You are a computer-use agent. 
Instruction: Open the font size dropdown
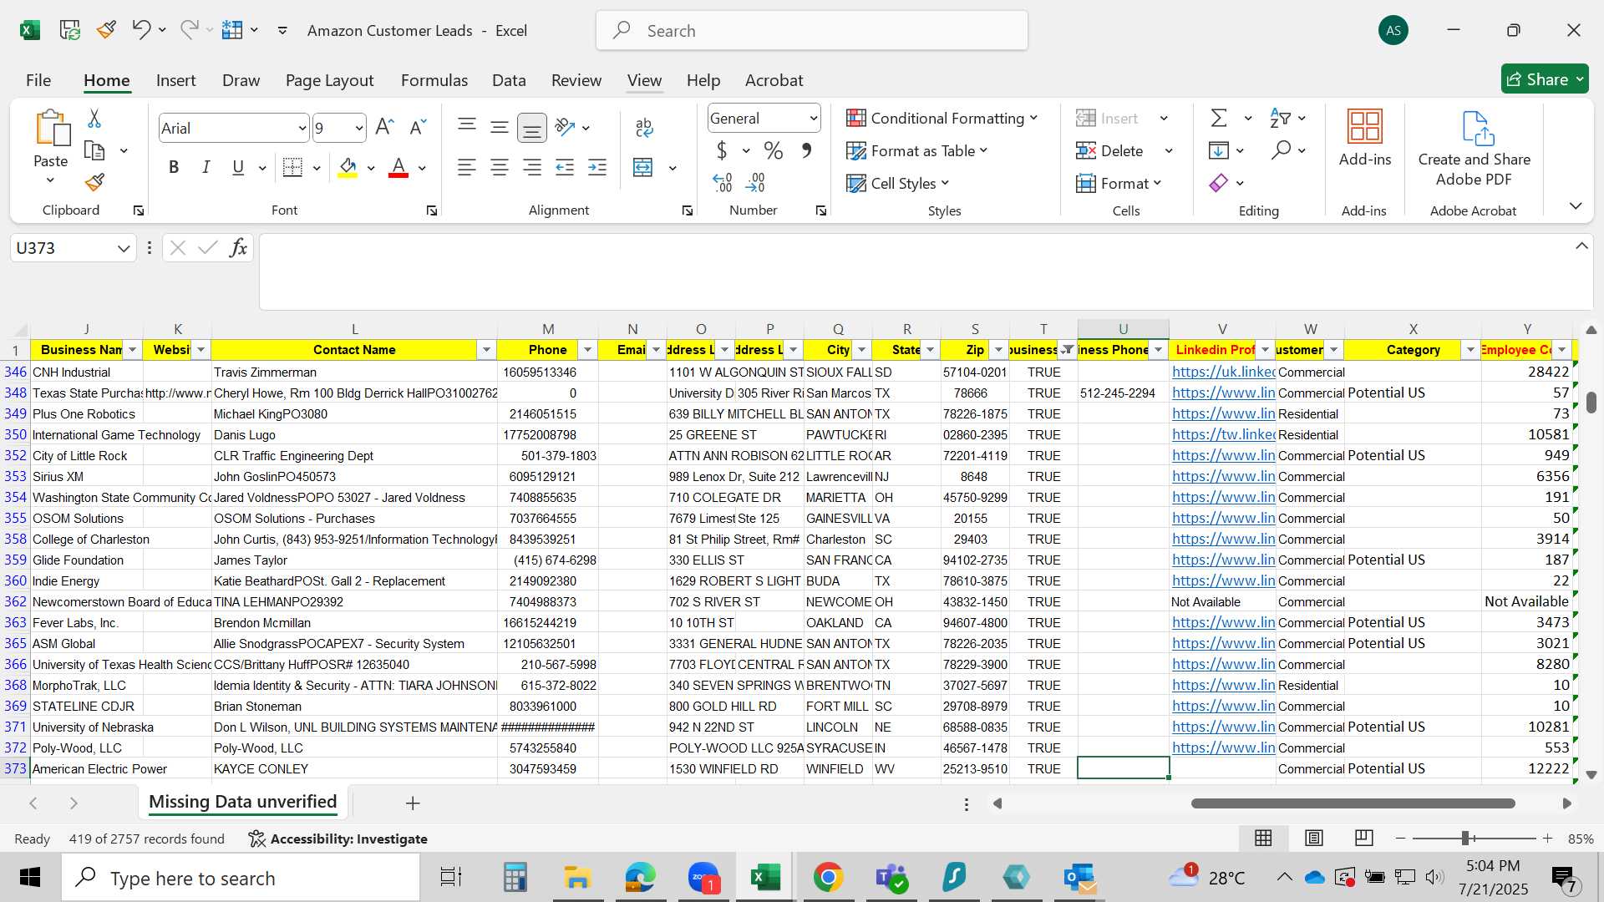tap(359, 128)
